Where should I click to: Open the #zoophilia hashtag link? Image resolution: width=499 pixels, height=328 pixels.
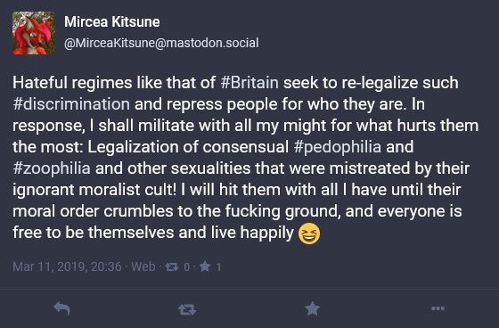tap(52, 168)
